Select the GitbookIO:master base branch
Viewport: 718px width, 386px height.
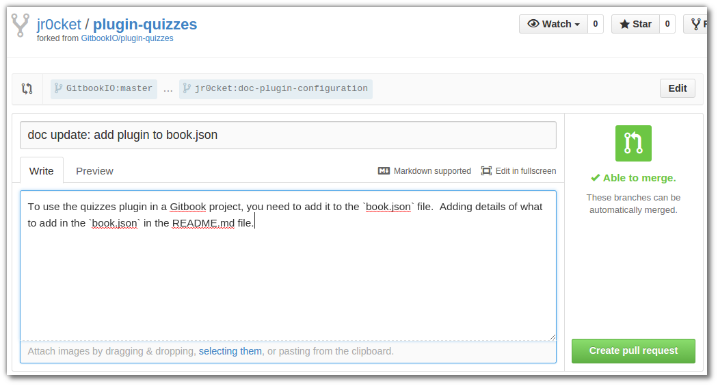pyautogui.click(x=104, y=88)
